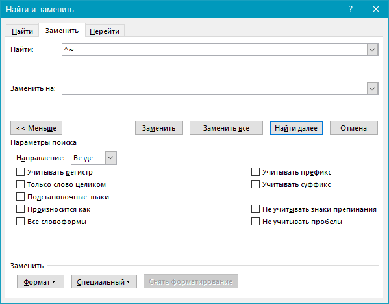Enable Учитывать регистр checkbox
The height and width of the screenshot is (304, 389).
tap(20, 172)
